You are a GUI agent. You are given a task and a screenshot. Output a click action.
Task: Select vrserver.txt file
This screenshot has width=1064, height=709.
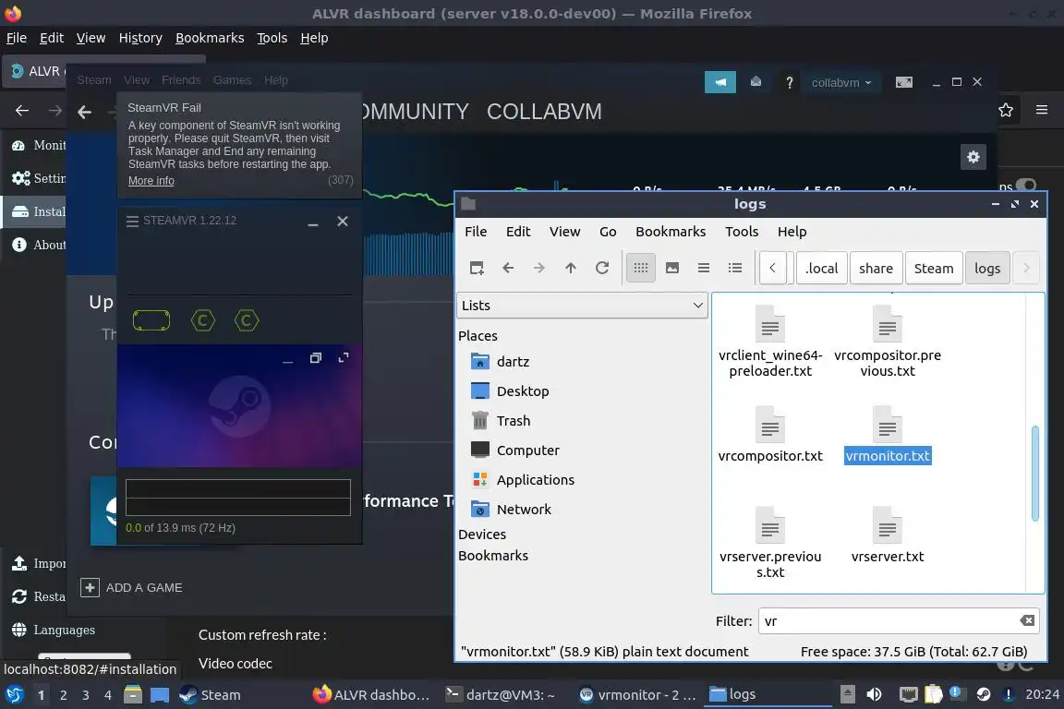pyautogui.click(x=888, y=535)
